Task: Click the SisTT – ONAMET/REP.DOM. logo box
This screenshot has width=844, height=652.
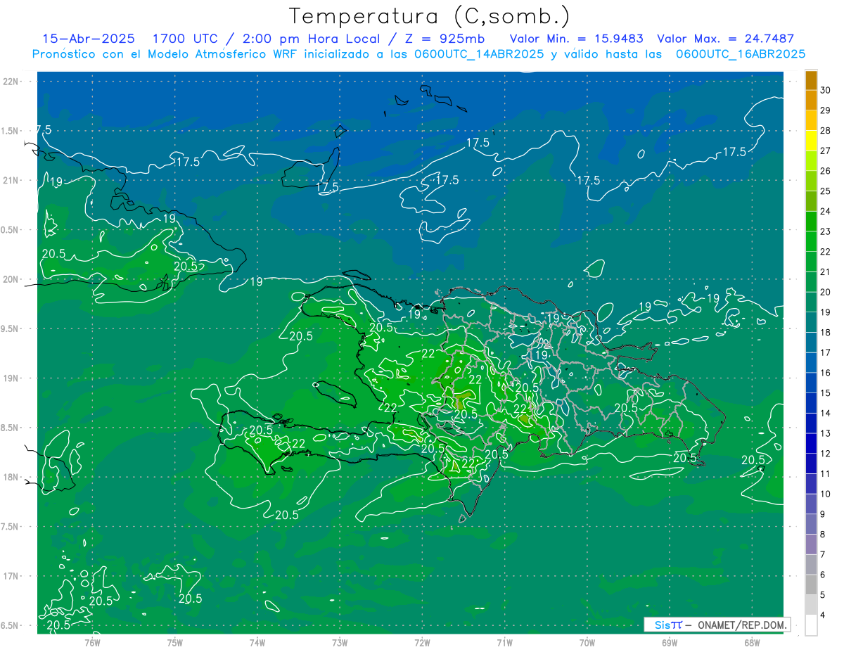Action: [x=717, y=625]
